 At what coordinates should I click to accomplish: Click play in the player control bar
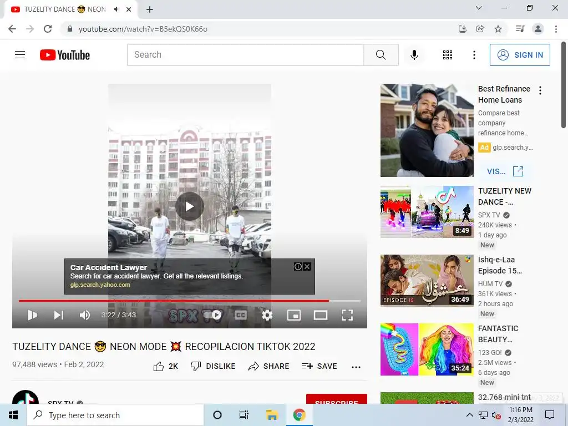coord(32,315)
